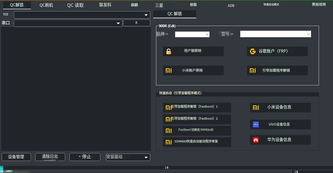Select the QC 解锁 sub-tab
Viewport: 333px width, 173px height.
click(x=175, y=14)
